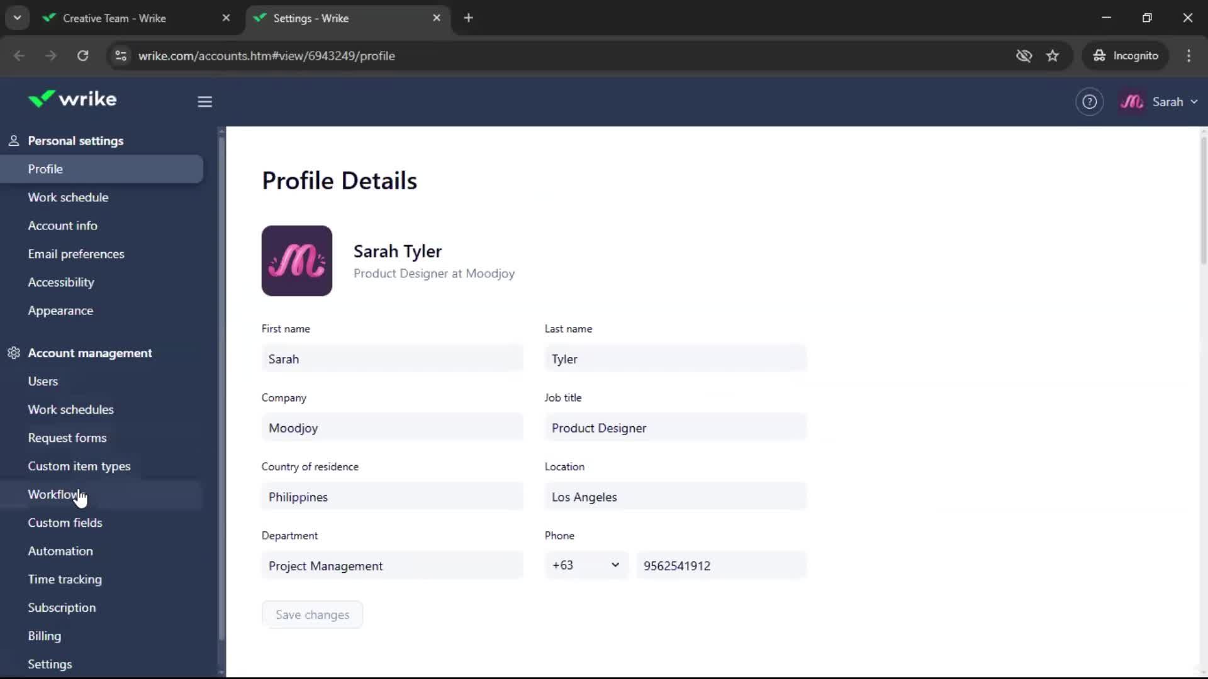Image resolution: width=1208 pixels, height=679 pixels.
Task: Open the +63 country code dropdown
Action: tap(586, 565)
